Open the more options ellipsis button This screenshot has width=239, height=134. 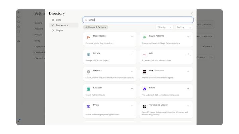(211, 57)
